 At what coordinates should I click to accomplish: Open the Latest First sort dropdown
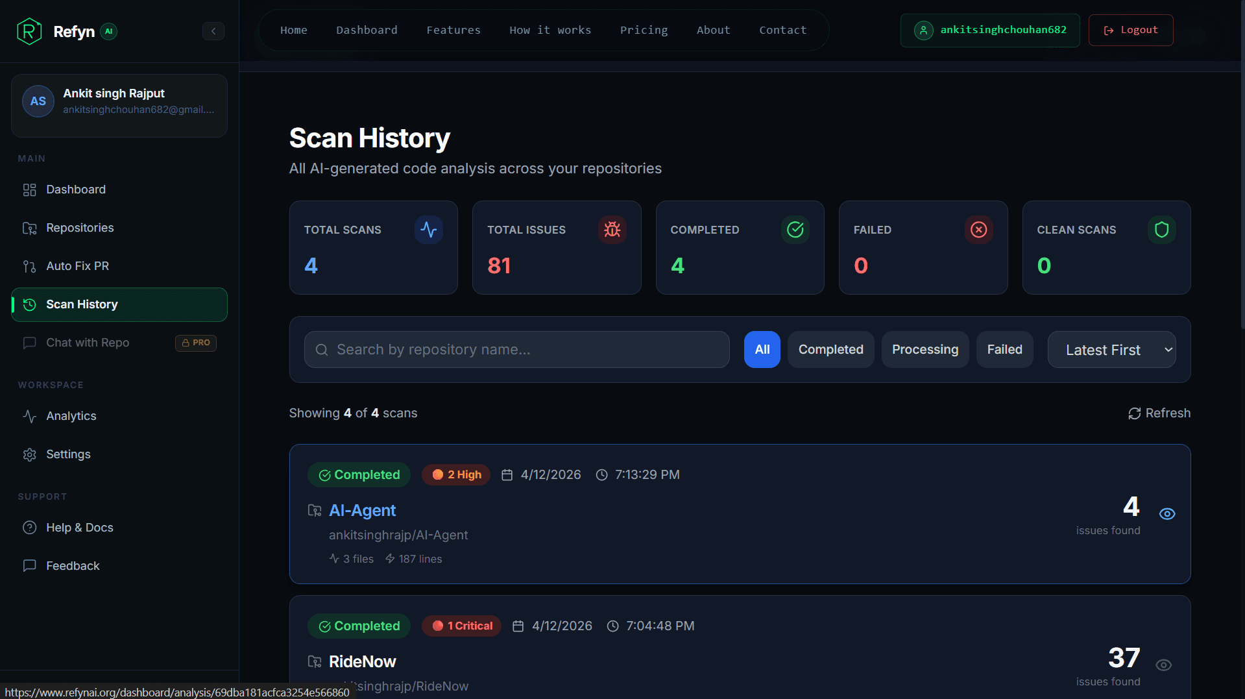[x=1111, y=350]
